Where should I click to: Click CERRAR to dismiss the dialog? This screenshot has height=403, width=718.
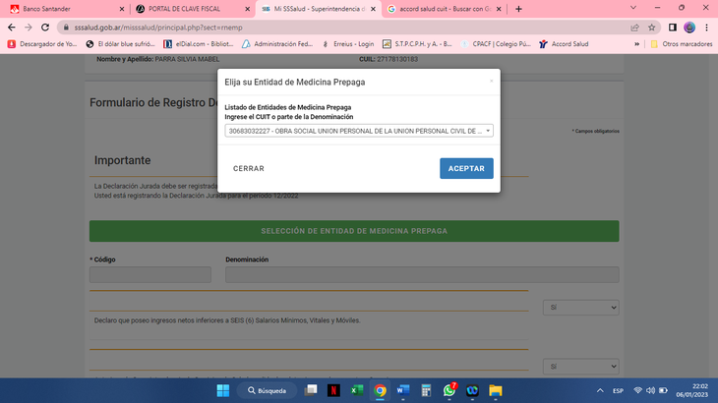pos(248,169)
